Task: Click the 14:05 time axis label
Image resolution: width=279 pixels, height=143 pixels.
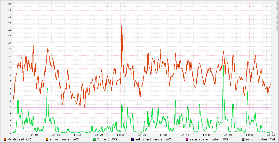Action: click(x=34, y=135)
